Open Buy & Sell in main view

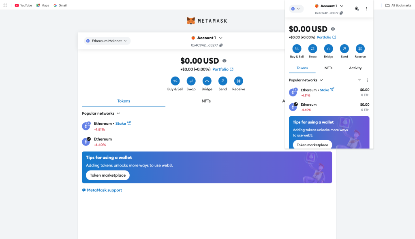click(x=175, y=81)
